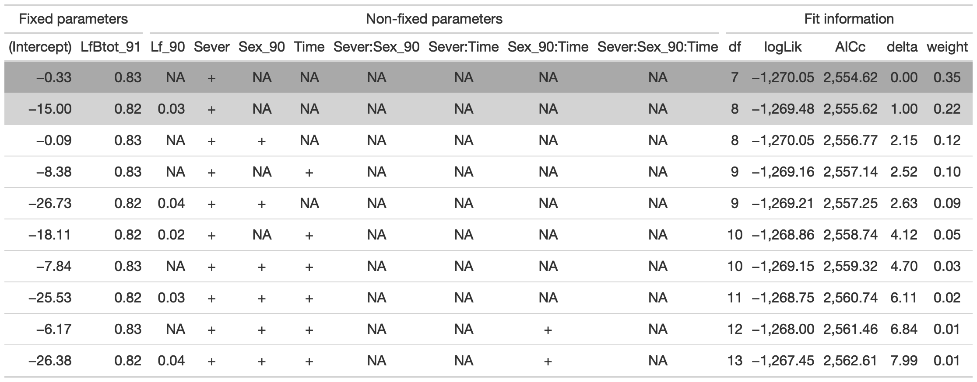Select the Sever:Sex_90 column header
The width and height of the screenshot is (977, 382).
tap(376, 47)
